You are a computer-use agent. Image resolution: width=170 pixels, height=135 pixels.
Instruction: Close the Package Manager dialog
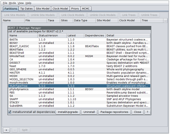(x=138, y=112)
